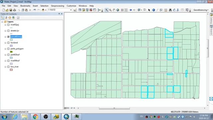Open the Find binoculars tool

pyautogui.click(x=170, y=10)
